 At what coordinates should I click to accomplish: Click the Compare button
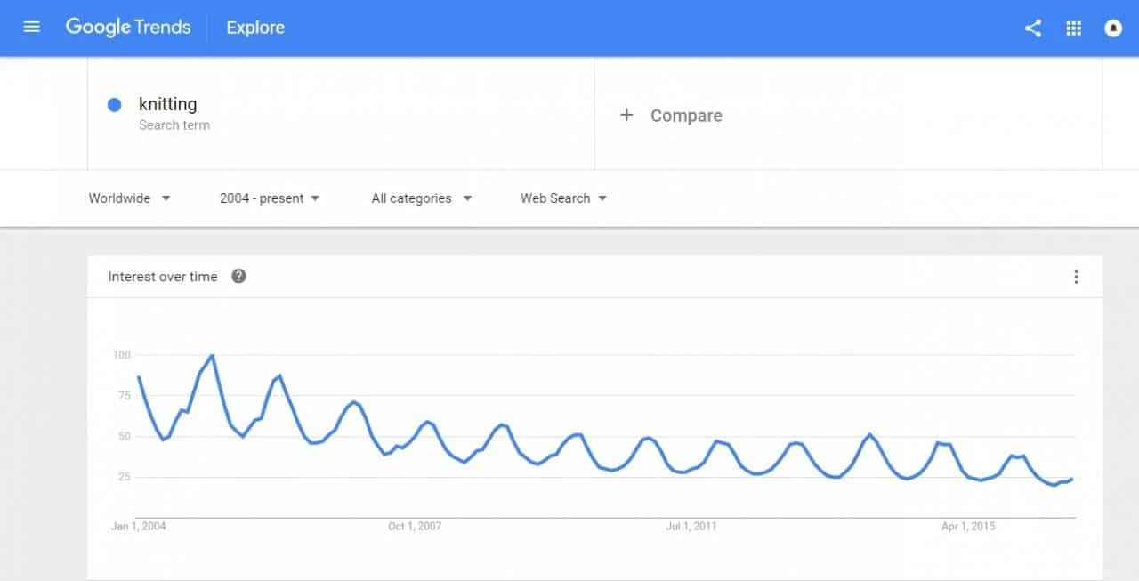point(686,116)
